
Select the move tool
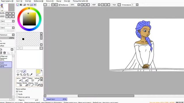point(18,75)
